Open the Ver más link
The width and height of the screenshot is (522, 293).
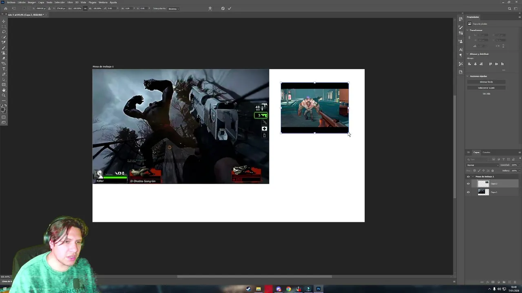(x=486, y=94)
